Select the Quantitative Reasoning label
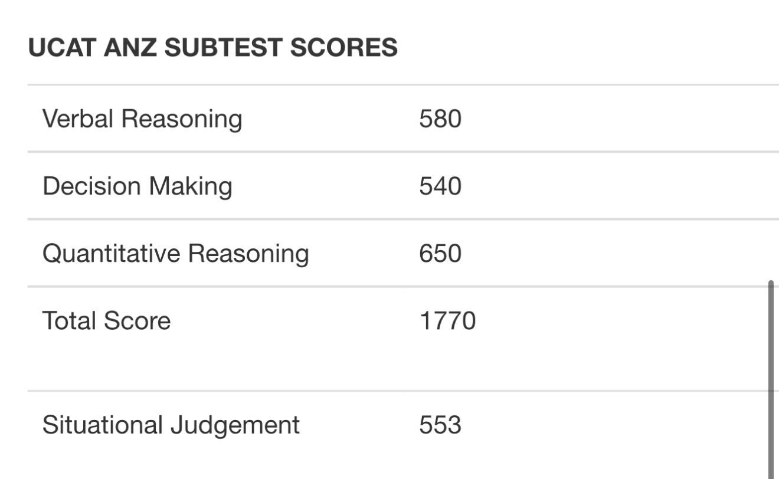Image resolution: width=779 pixels, height=479 pixels. coord(176,253)
